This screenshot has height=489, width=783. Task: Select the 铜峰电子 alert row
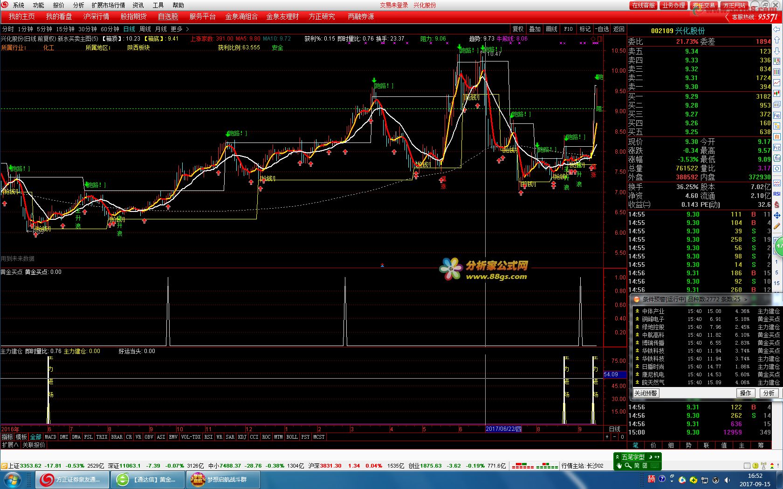[x=707, y=319]
